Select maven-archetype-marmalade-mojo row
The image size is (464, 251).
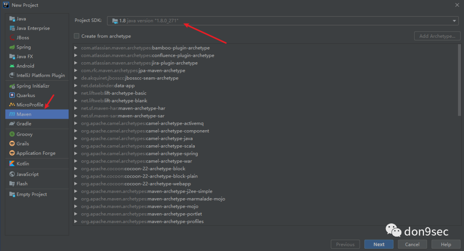(x=265, y=199)
